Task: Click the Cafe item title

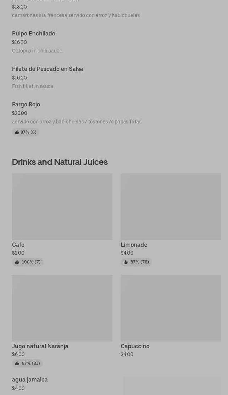Action: (18, 245)
